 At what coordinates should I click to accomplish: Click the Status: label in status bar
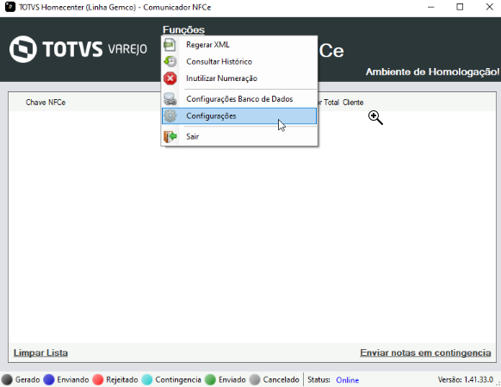(319, 379)
